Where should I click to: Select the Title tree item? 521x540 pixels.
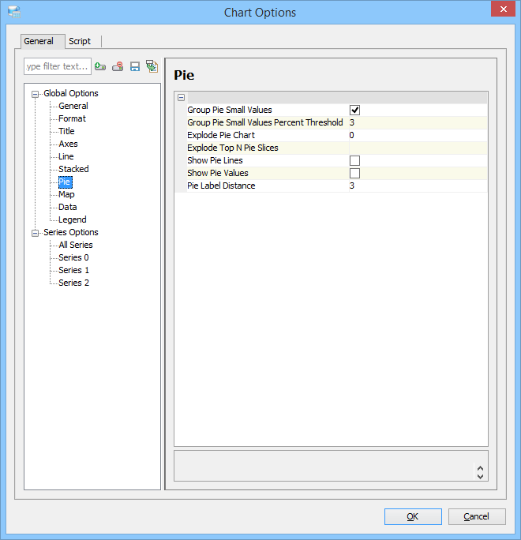(x=66, y=131)
